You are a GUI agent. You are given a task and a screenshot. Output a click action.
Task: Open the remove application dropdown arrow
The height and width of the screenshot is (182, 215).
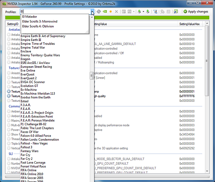(134, 12)
